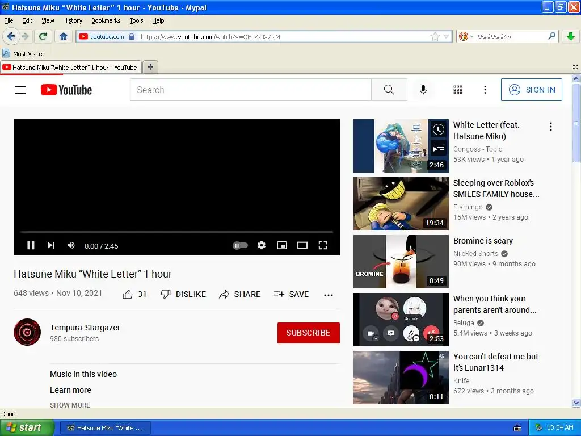Click the page scrollbar down arrow
Viewport: 581px width, 436px height.
coord(576,403)
